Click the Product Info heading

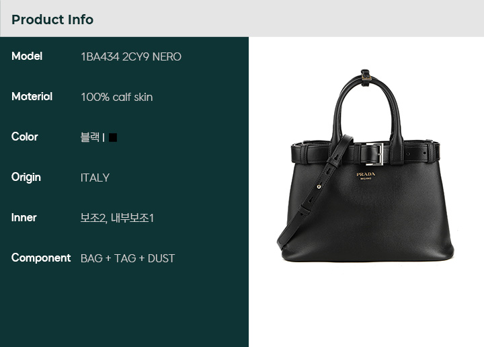click(x=52, y=20)
